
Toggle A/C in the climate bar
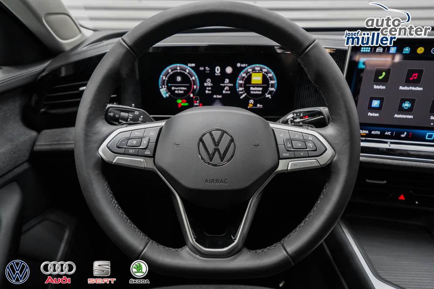coord(388,133)
